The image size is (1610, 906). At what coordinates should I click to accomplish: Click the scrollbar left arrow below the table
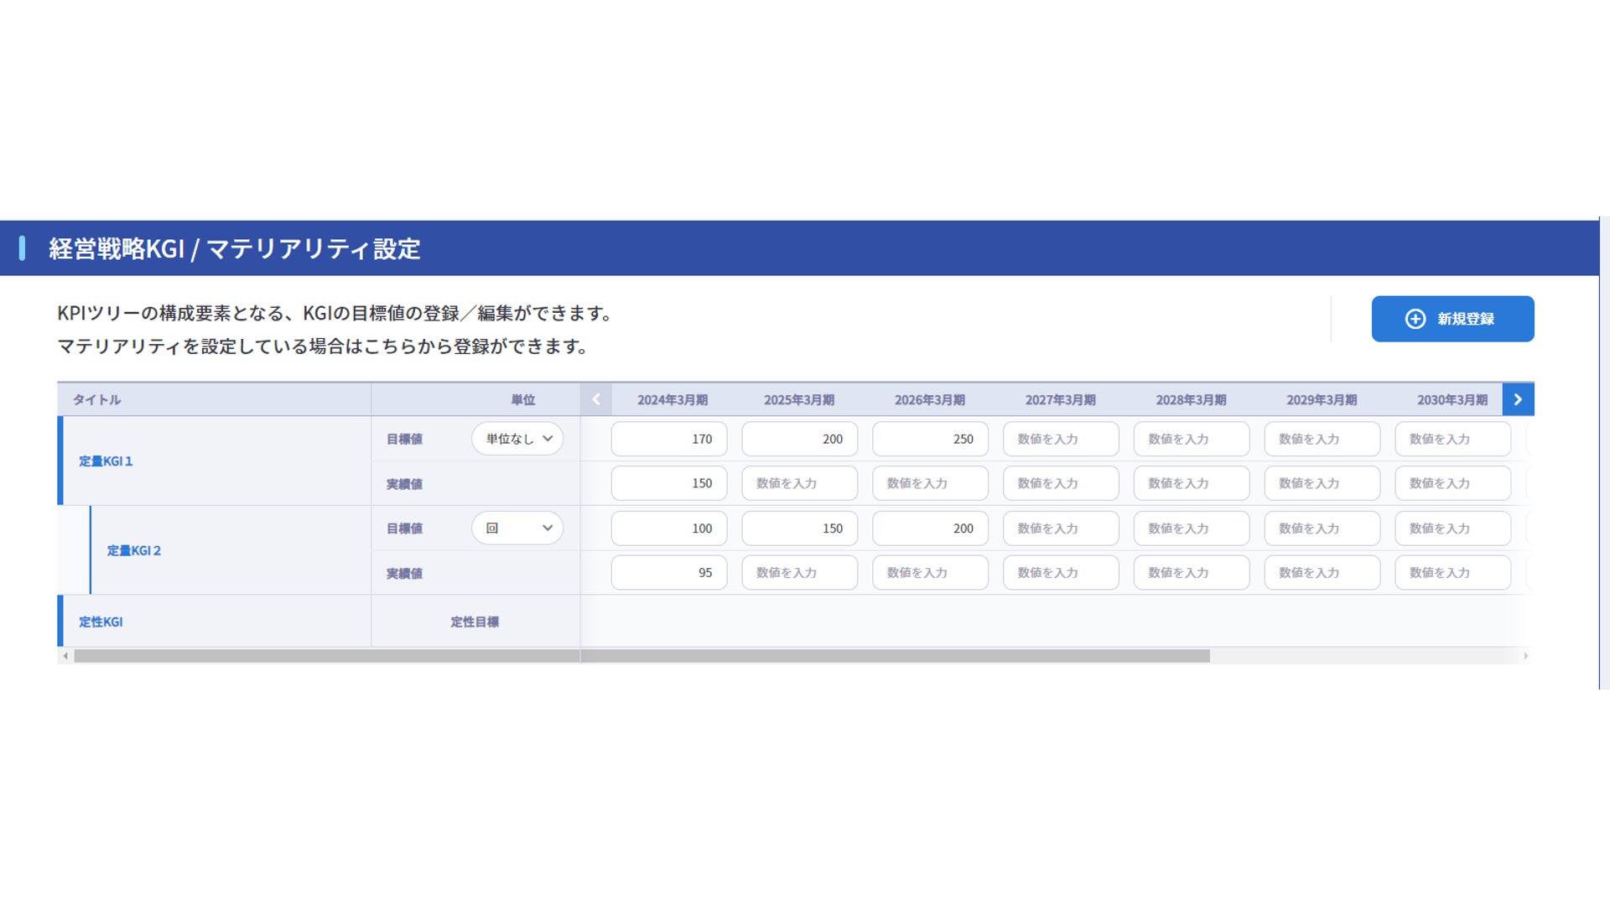tap(65, 656)
